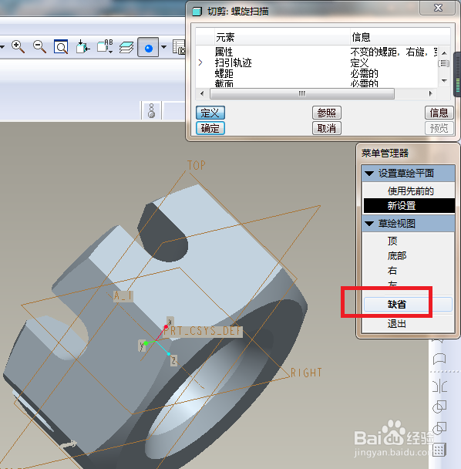The width and height of the screenshot is (461, 469).
Task: Click the Zoom Out magnifier icon
Action: (39, 47)
